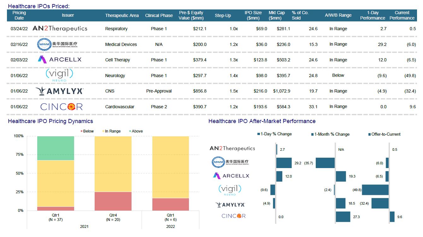
Task: Click the Vigil Neuro logo in the table
Action: [59, 75]
